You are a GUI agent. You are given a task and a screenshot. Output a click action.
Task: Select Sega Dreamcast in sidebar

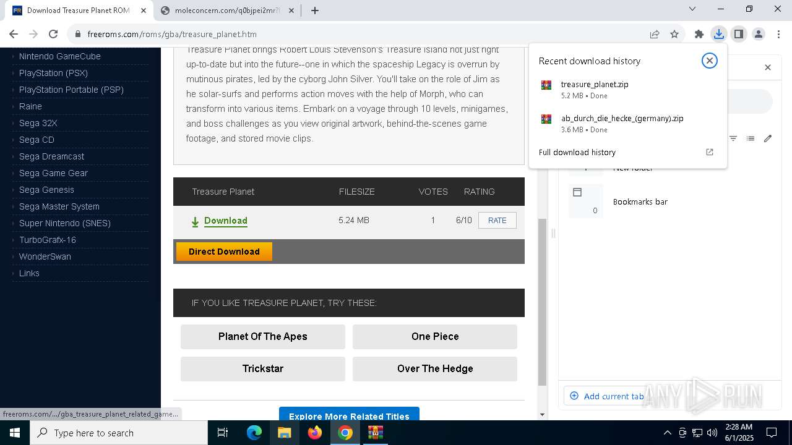51,156
